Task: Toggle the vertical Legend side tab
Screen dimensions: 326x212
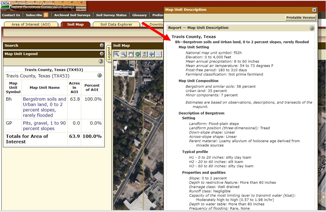Action: pos(108,54)
